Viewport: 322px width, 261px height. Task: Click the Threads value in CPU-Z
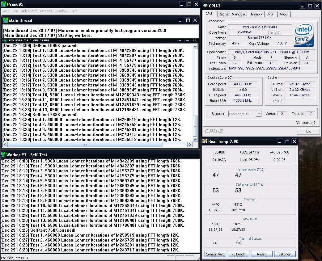pos(311,114)
